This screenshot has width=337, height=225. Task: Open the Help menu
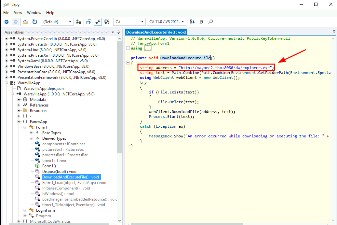point(50,13)
